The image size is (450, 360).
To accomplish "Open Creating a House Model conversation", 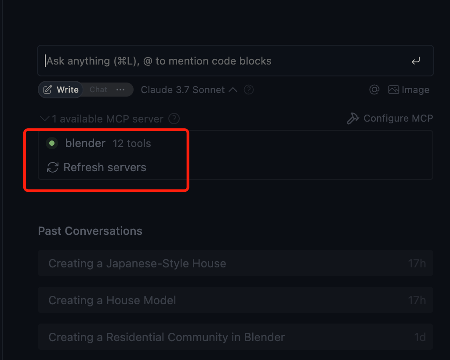I will point(236,300).
